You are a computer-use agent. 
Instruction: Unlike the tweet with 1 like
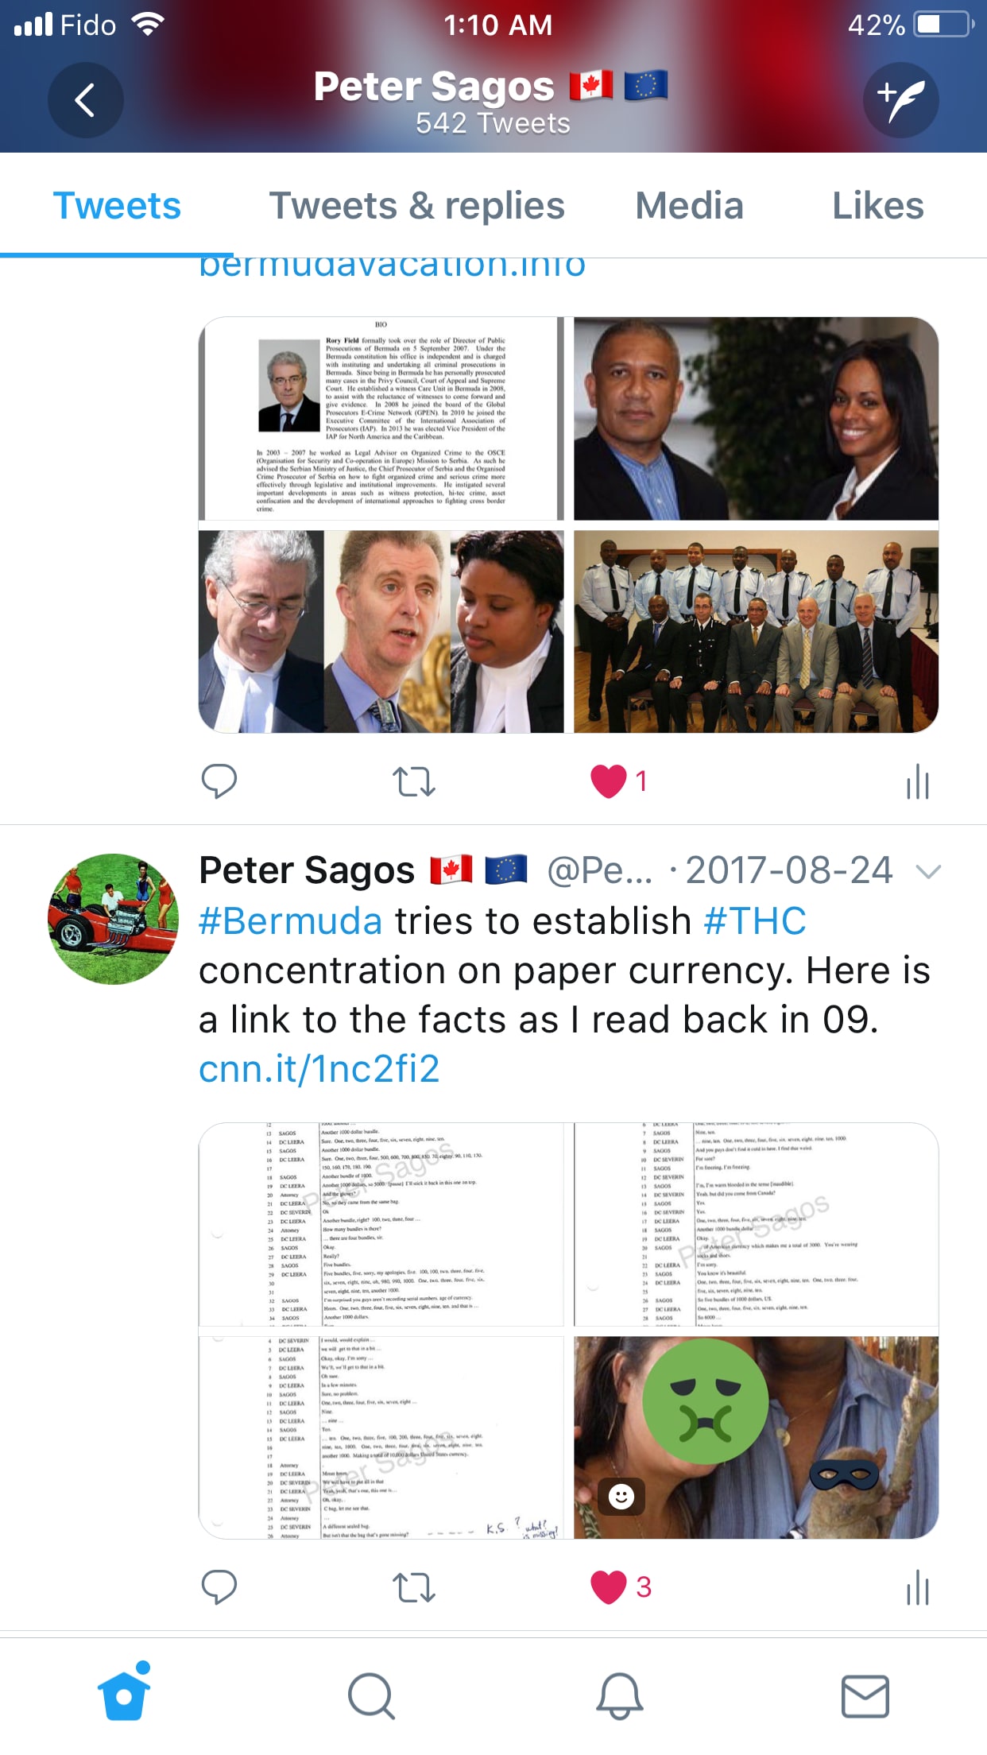point(609,781)
